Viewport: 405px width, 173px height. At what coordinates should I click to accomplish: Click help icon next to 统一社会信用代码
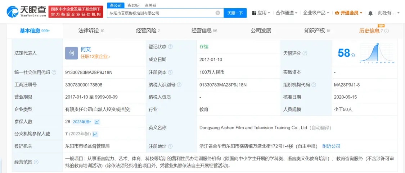(54, 73)
